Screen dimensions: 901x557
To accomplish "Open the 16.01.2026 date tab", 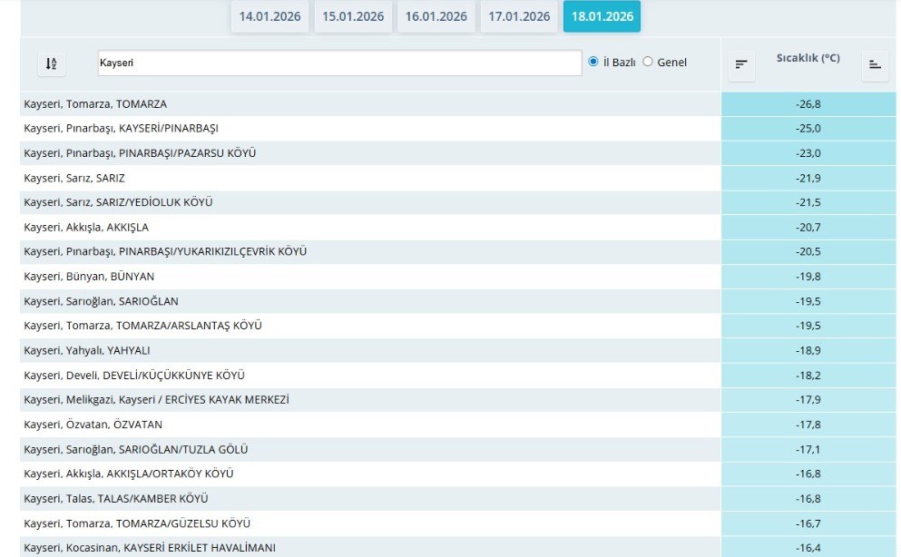I will [x=436, y=16].
